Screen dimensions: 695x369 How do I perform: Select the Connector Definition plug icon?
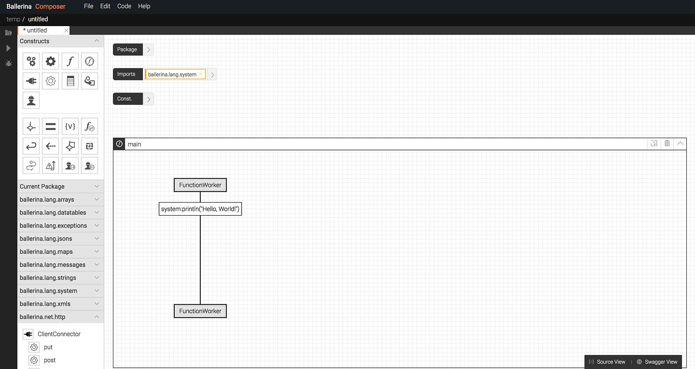(31, 81)
